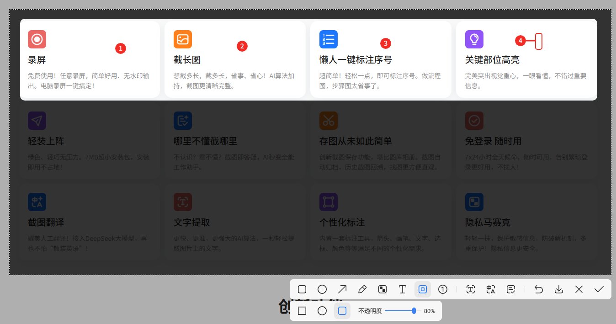
Task: Run text extraction OCR on screenshot
Action: (x=471, y=289)
